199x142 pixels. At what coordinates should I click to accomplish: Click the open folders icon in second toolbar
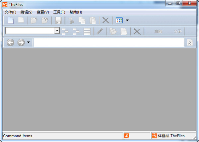pos(113,31)
